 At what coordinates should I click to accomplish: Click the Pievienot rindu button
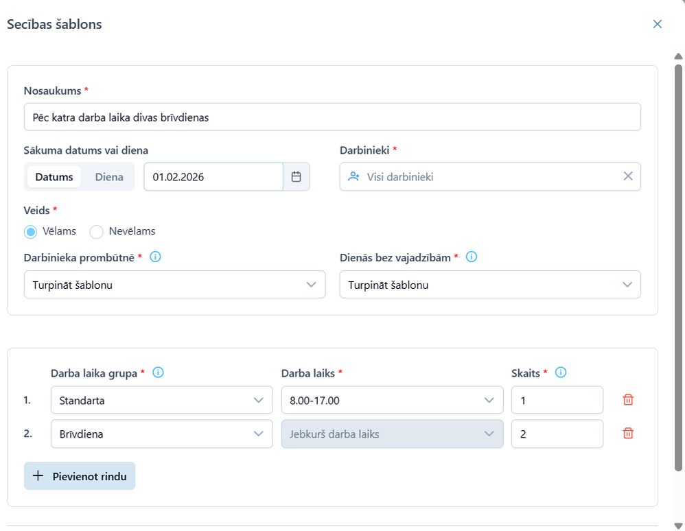point(80,476)
